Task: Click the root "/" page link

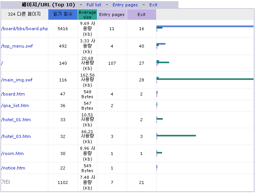Action: [x=2, y=63]
